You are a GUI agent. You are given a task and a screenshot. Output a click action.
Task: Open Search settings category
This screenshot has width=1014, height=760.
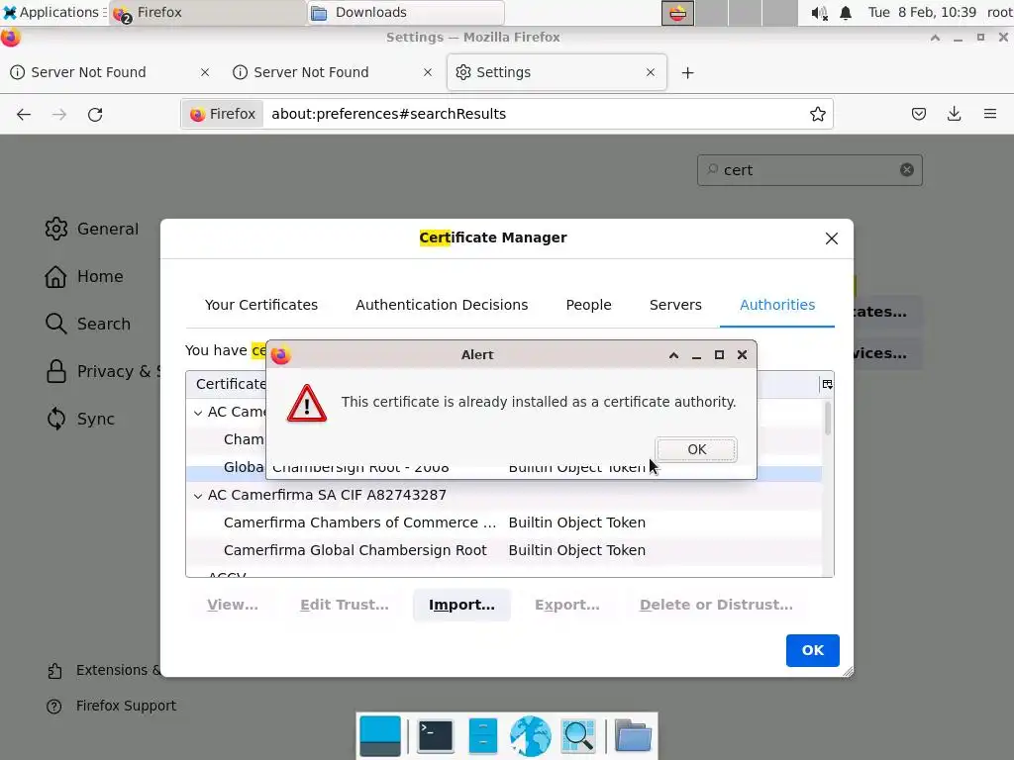88,324
